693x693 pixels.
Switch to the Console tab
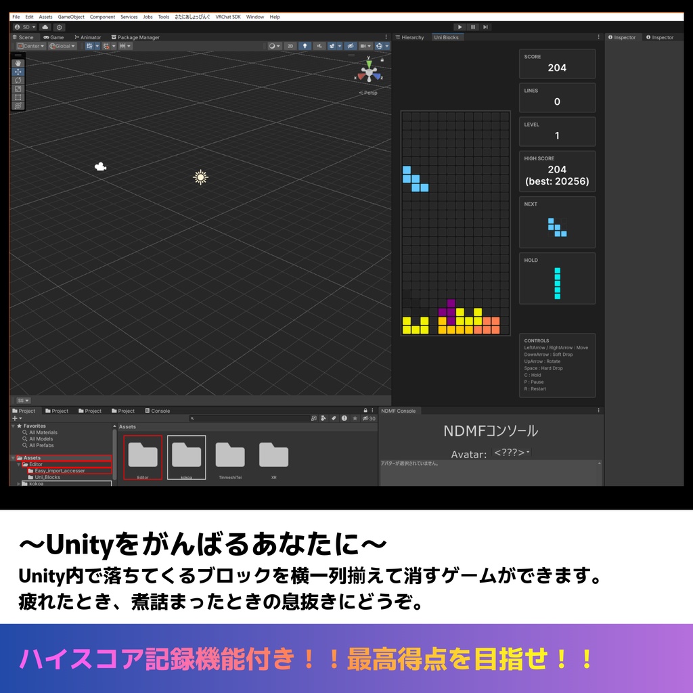(x=160, y=411)
